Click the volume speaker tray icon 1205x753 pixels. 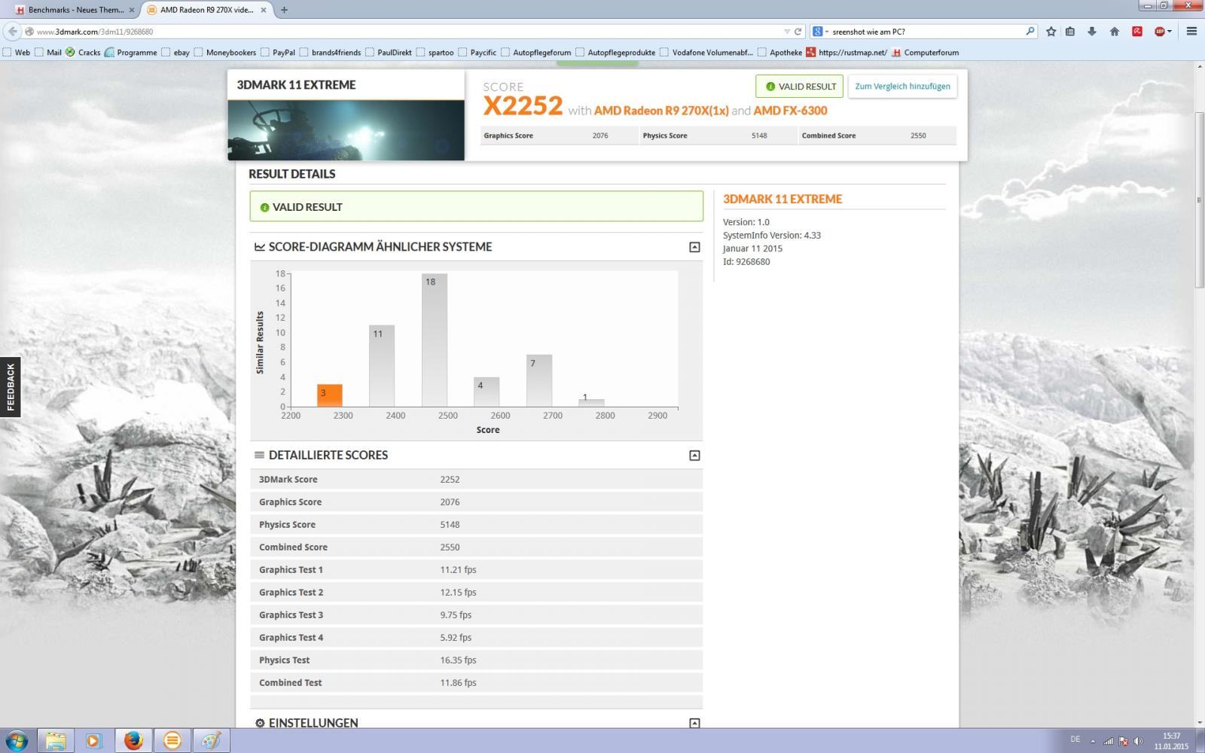[1138, 741]
